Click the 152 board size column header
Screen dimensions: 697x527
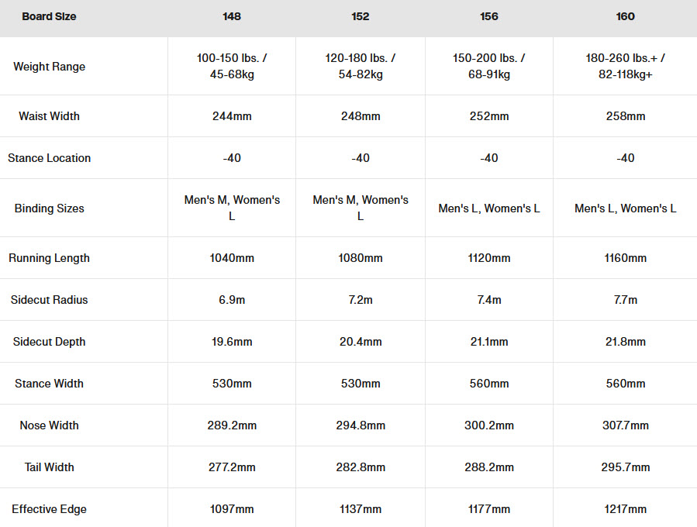(x=361, y=16)
